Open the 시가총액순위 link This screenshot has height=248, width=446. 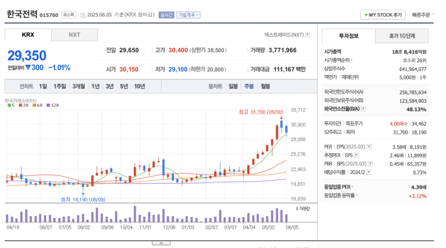point(338,60)
